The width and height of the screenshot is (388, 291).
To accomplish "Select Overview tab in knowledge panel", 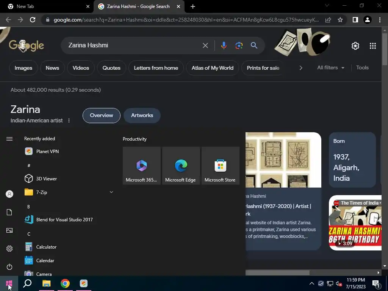I will pos(102,115).
